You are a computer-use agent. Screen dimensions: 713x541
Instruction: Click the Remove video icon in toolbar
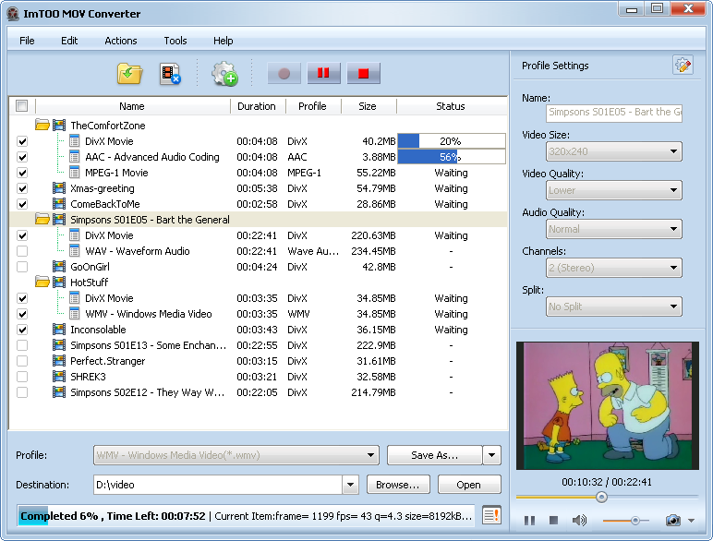(x=170, y=74)
